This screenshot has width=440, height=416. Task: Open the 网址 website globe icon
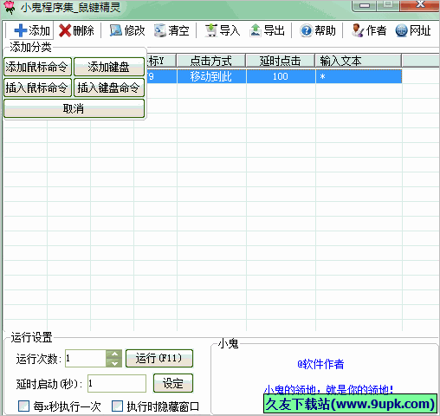[x=401, y=30]
